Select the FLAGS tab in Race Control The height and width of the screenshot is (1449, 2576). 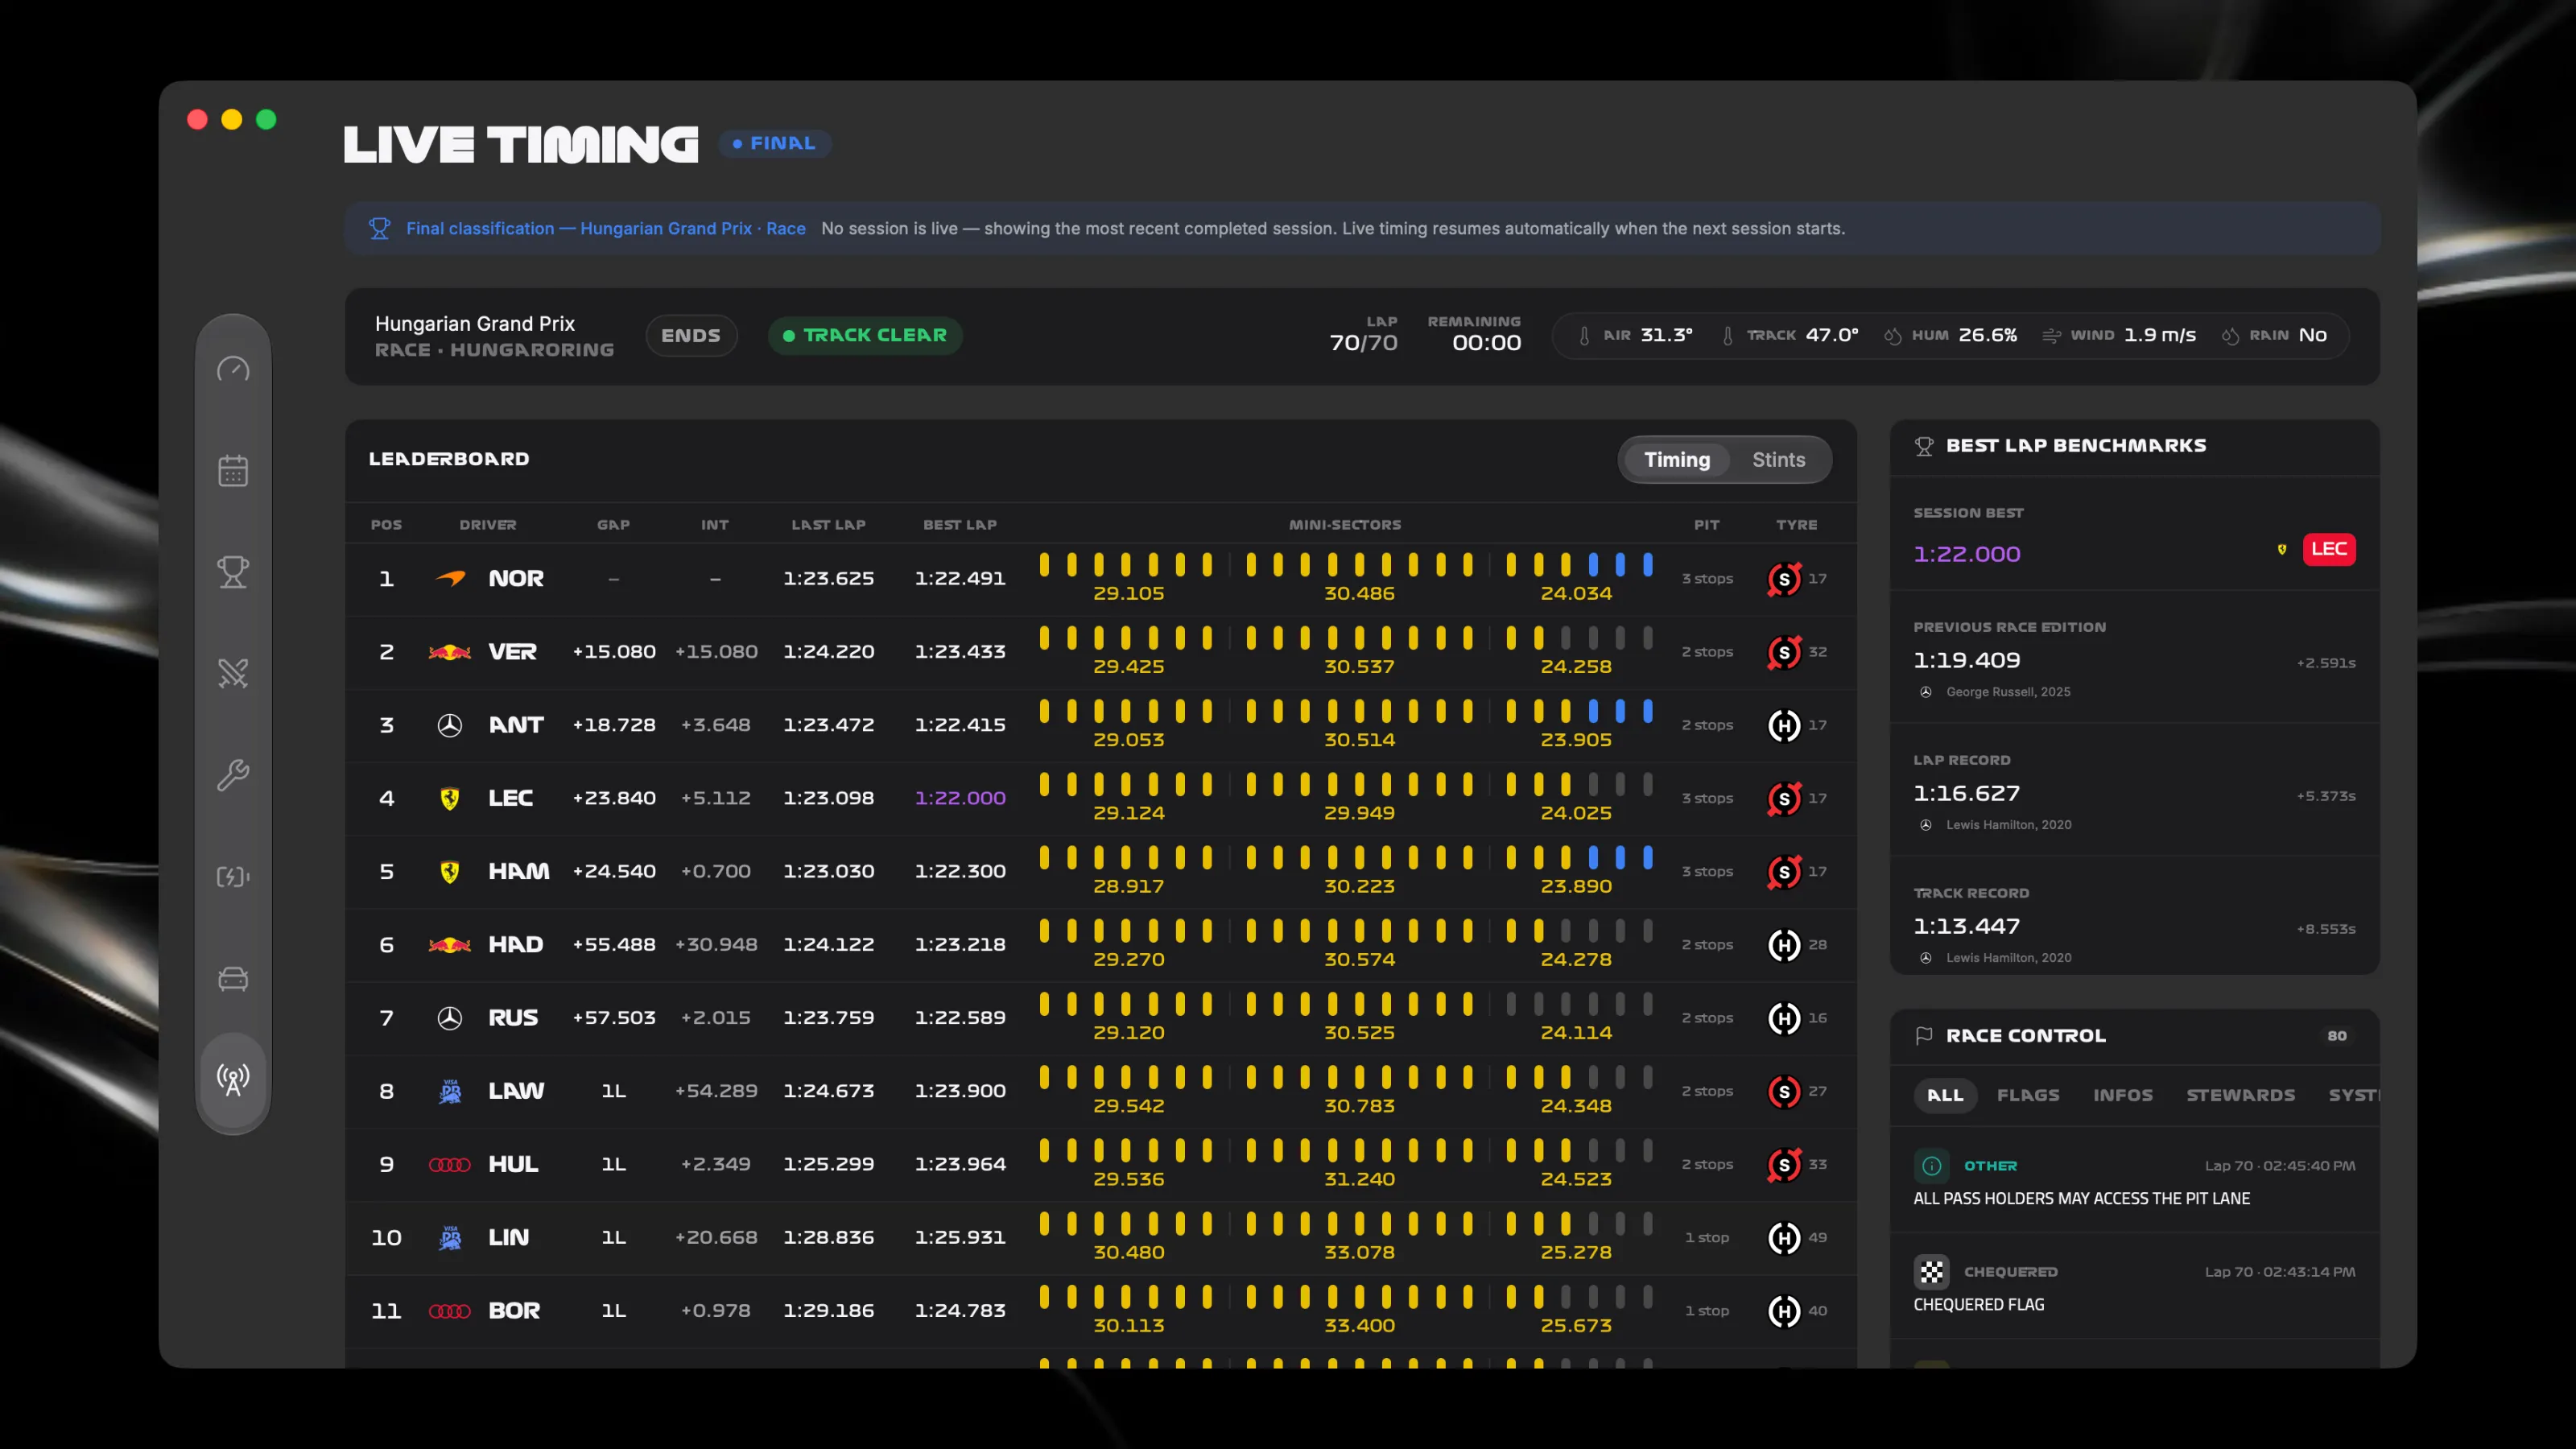coord(2028,1096)
